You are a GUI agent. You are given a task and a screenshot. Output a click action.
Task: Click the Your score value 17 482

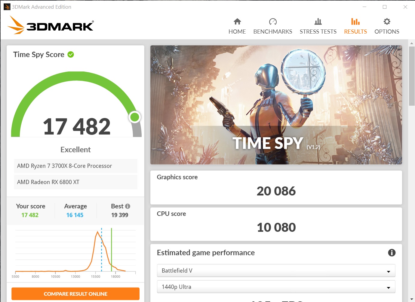pyautogui.click(x=30, y=215)
